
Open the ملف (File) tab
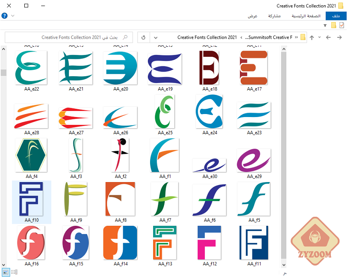(x=336, y=16)
